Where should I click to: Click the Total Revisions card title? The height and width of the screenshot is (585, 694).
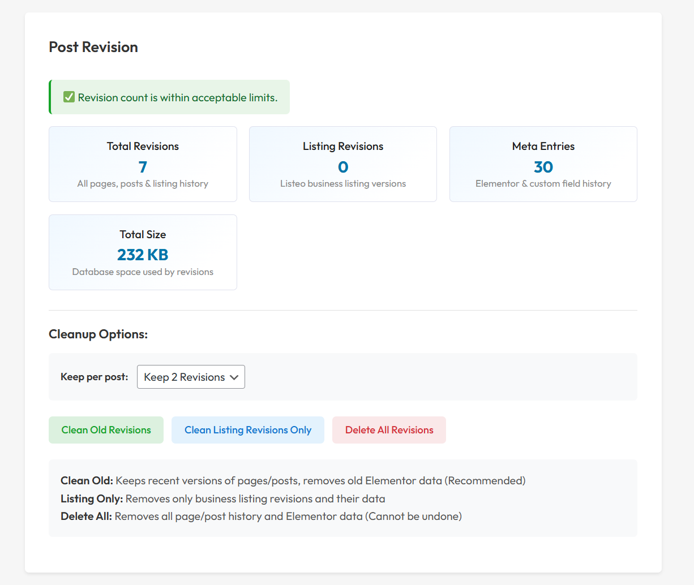pyautogui.click(x=143, y=146)
